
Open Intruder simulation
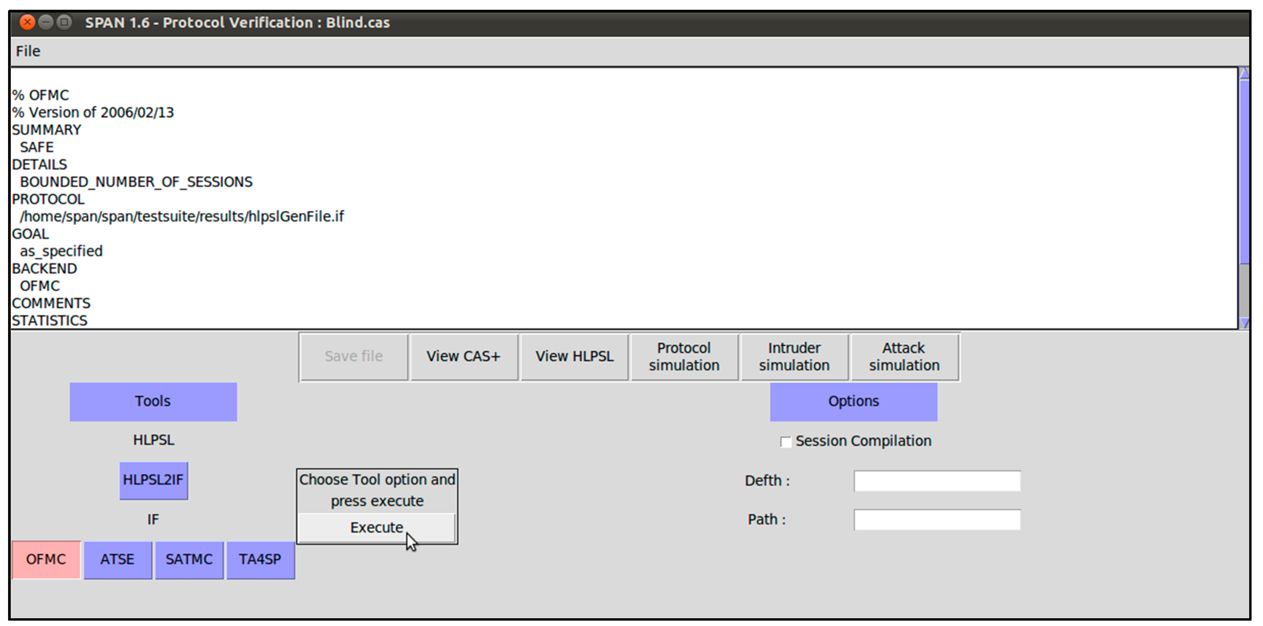[x=794, y=356]
